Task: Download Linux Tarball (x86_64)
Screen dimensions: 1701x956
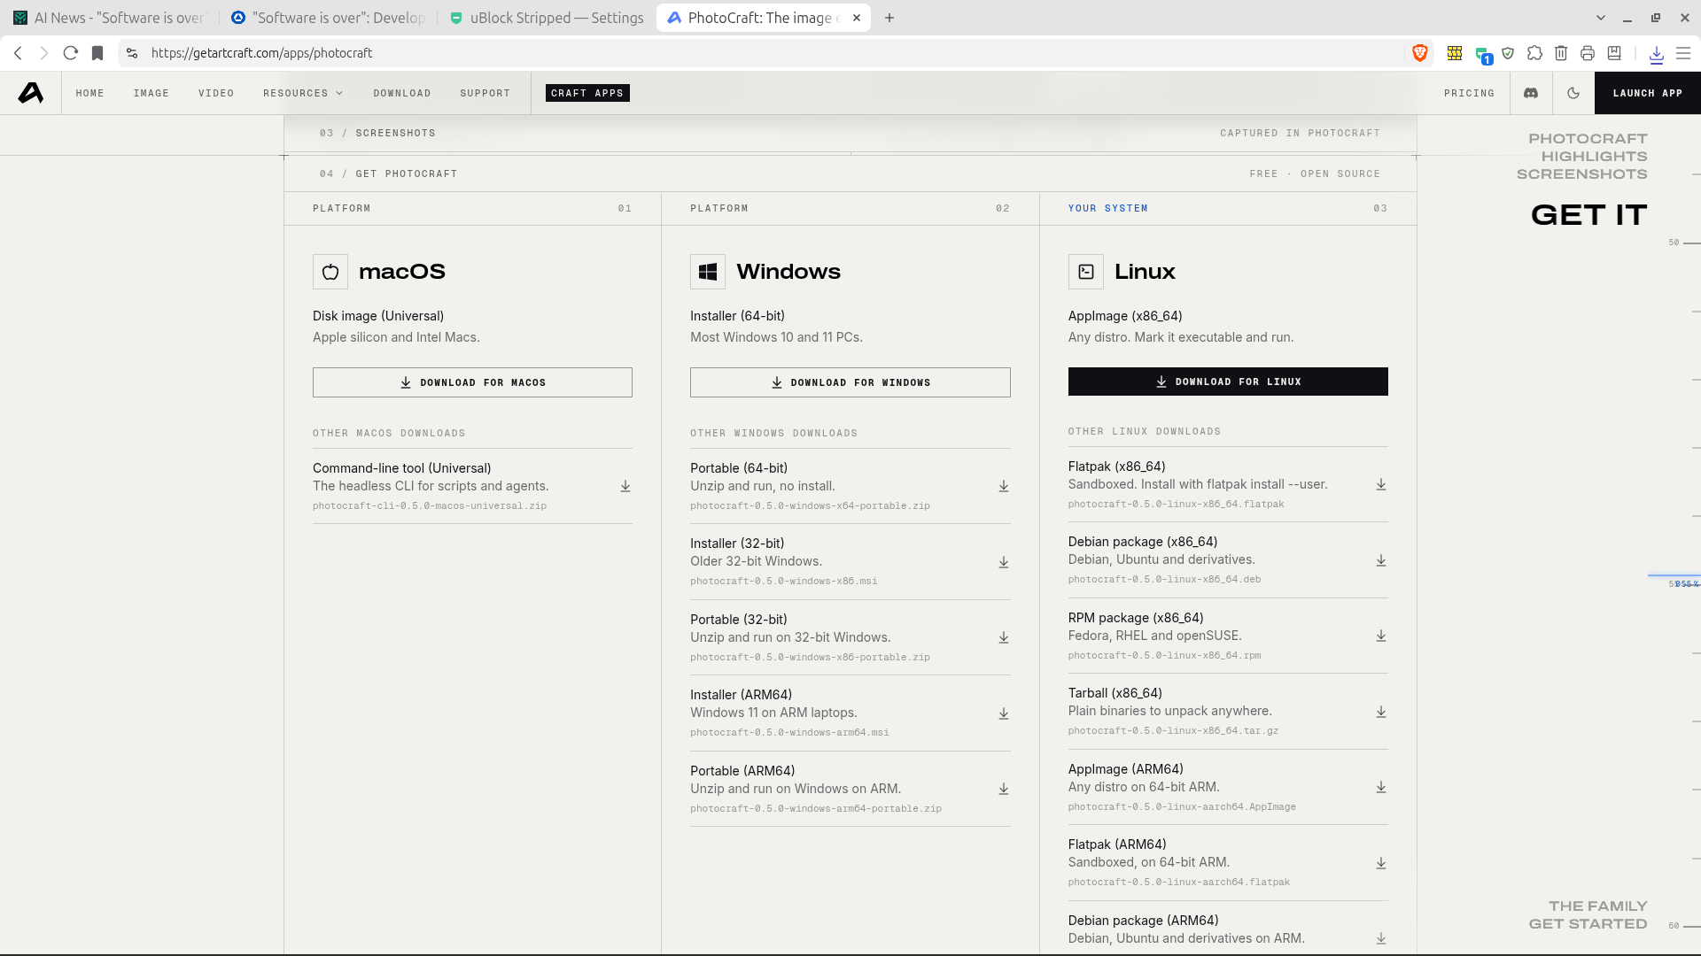Action: (x=1381, y=712)
